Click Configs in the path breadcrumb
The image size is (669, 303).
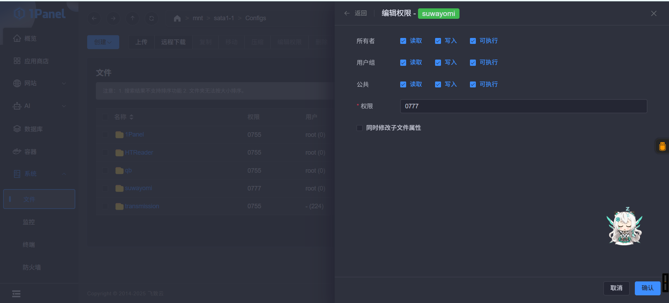[256, 18]
